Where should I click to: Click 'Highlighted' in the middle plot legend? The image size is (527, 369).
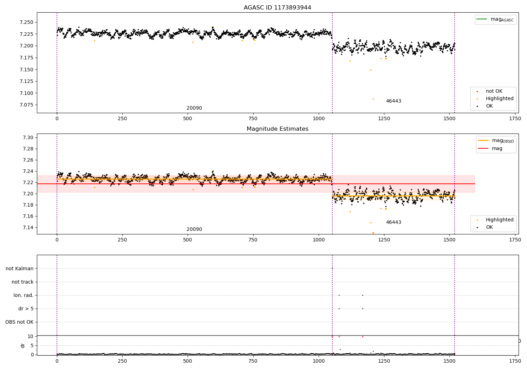click(x=500, y=220)
